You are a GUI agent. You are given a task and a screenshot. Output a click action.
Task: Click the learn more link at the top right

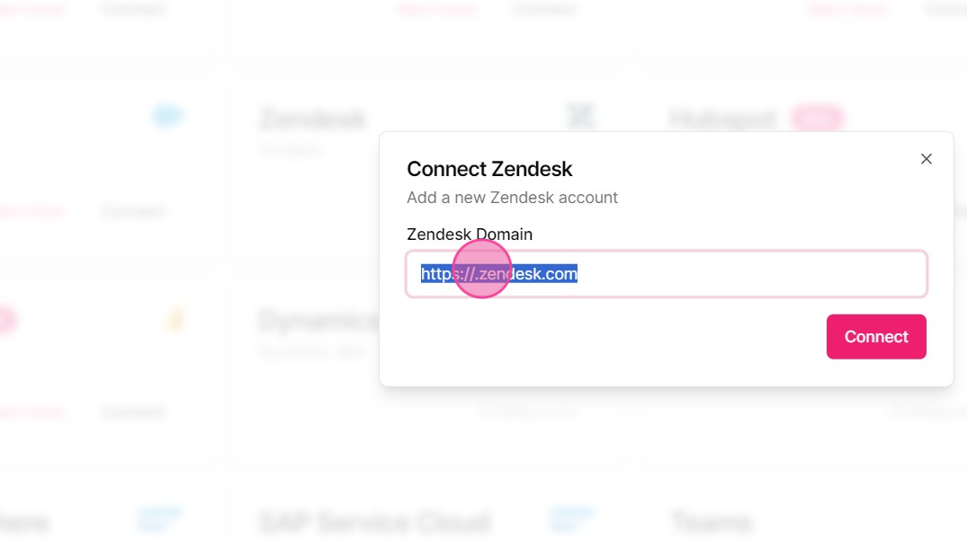pos(846,9)
